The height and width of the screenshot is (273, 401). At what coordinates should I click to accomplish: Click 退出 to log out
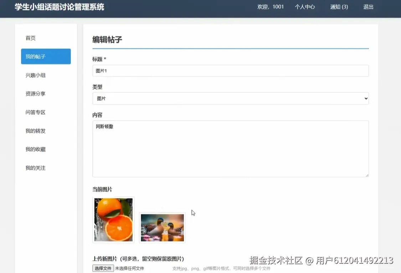click(x=368, y=7)
